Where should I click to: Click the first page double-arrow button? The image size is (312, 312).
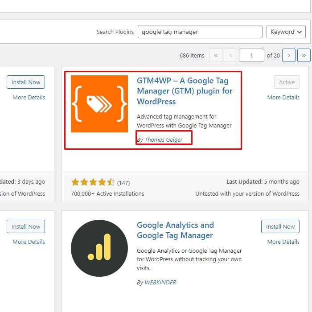point(215,55)
